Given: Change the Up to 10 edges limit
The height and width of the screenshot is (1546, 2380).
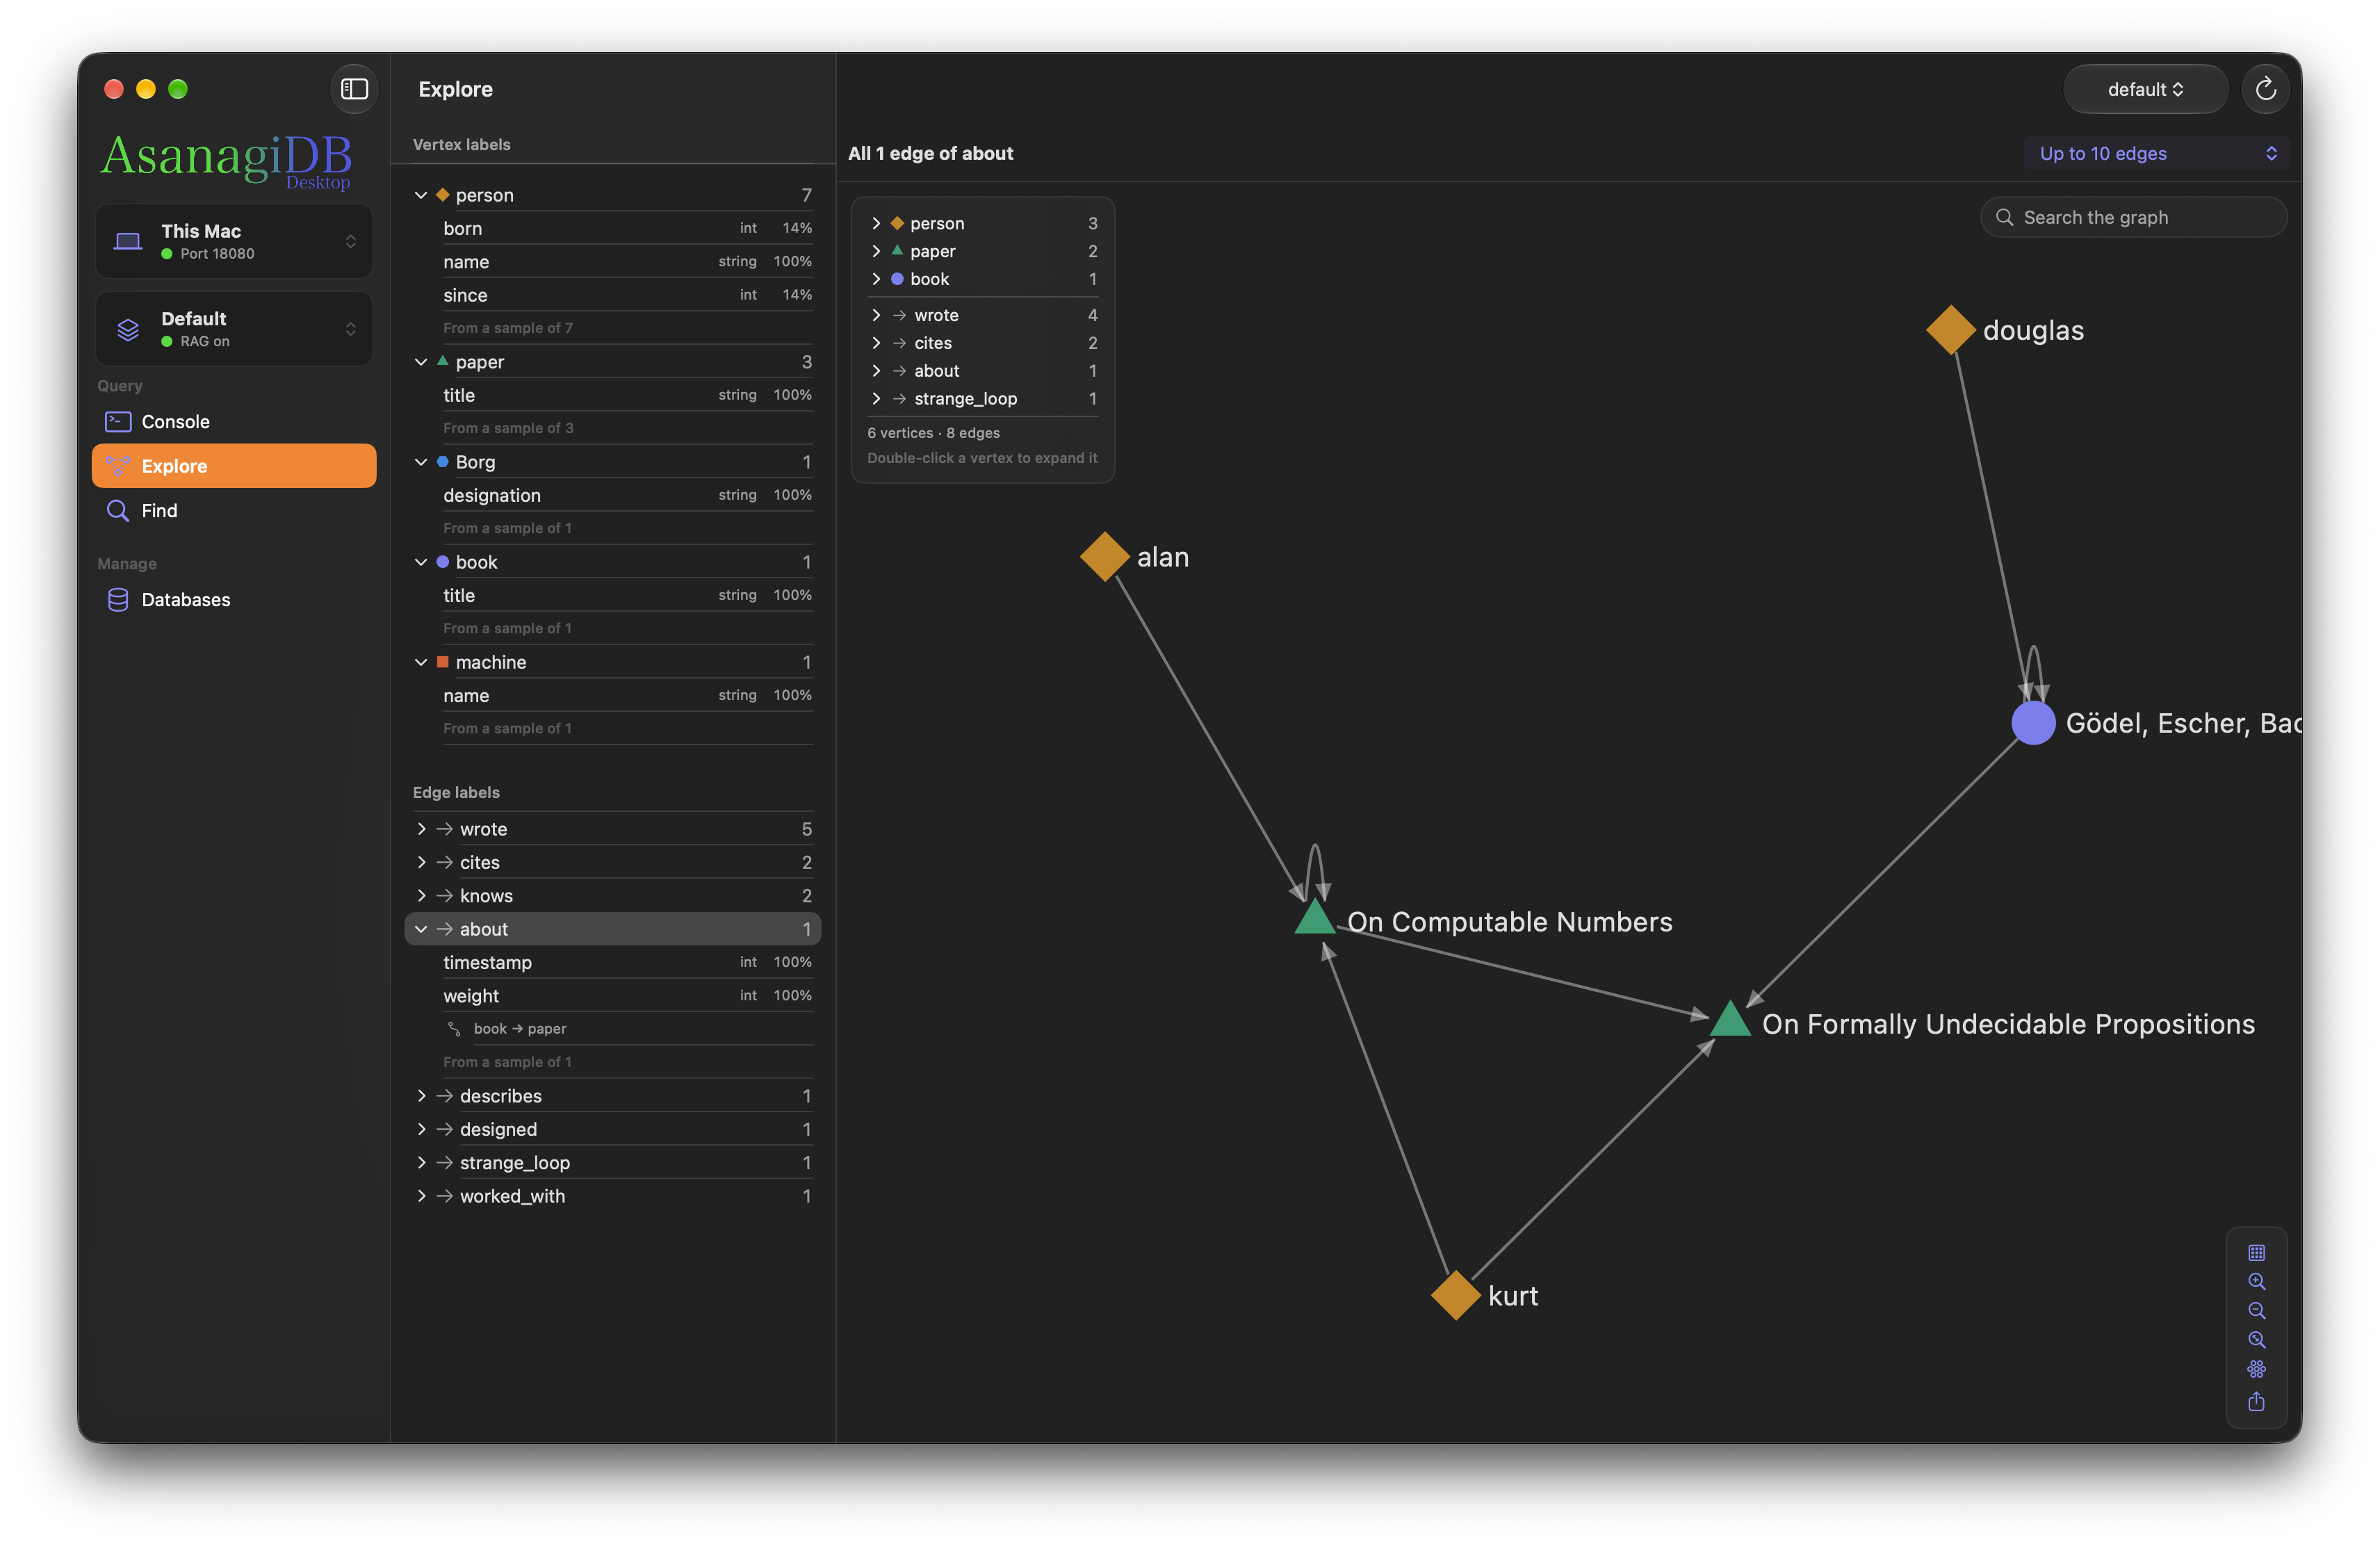Looking at the screenshot, I should coord(2156,153).
